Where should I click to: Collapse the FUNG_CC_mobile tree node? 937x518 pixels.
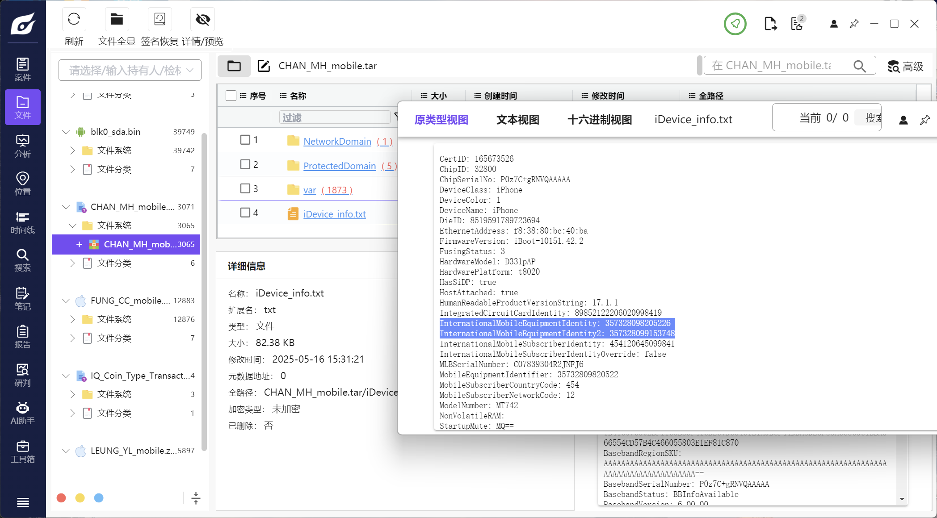point(66,301)
